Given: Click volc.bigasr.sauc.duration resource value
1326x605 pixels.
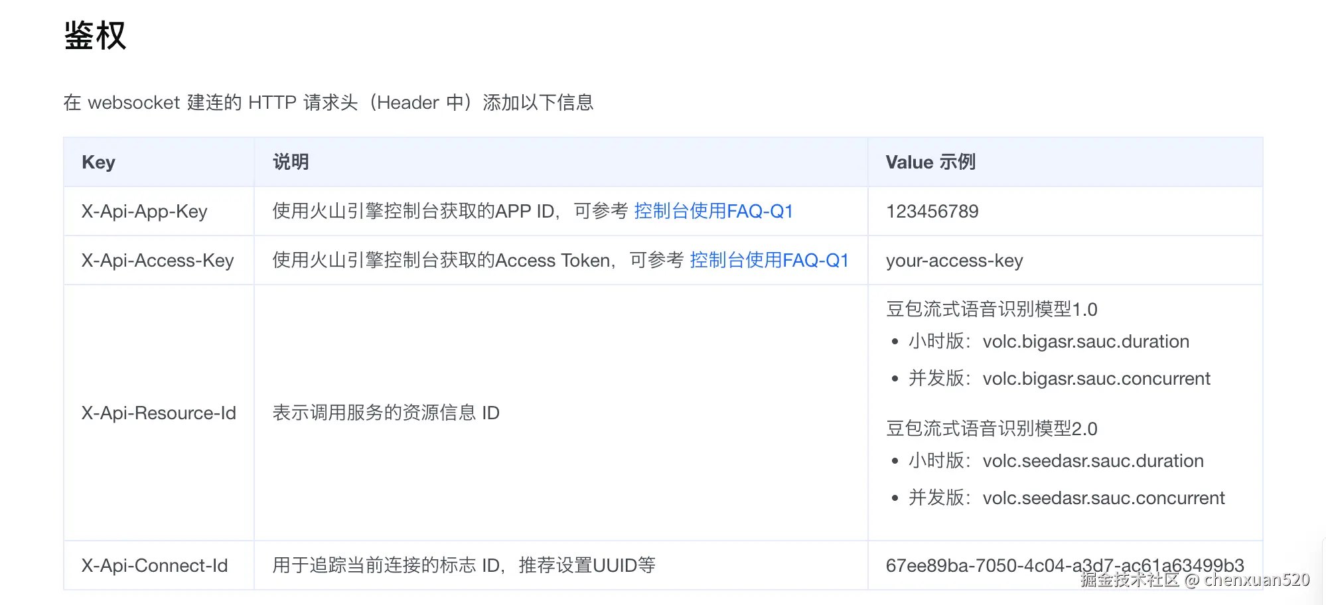Looking at the screenshot, I should click(1085, 342).
